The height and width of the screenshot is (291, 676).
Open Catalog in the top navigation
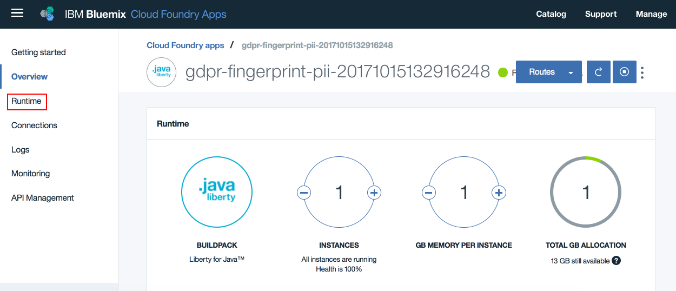pos(551,14)
